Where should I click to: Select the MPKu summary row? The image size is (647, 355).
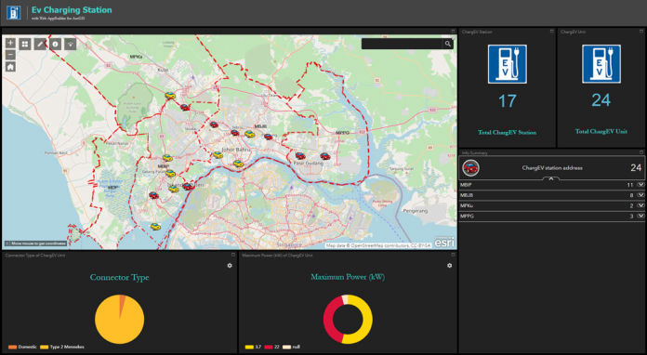(552, 205)
